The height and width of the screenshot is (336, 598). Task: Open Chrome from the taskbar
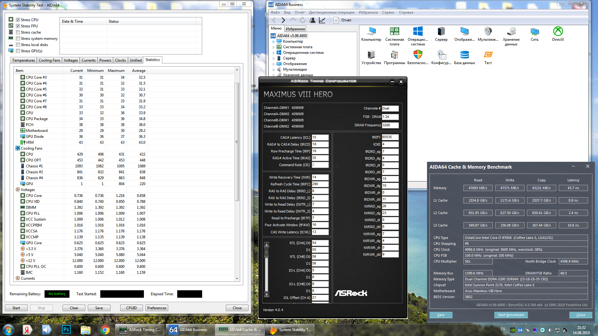pos(105,329)
